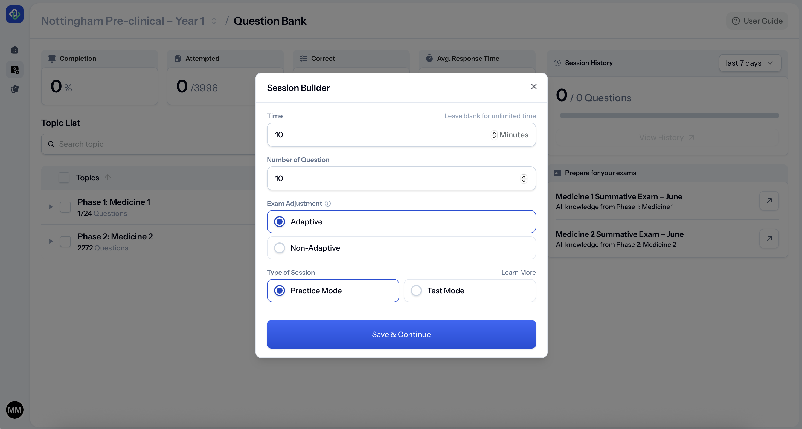Open the flashcards sidebar icon
This screenshot has width=802, height=429.
coord(14,89)
